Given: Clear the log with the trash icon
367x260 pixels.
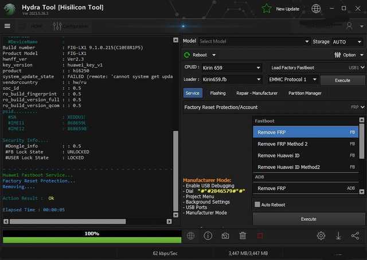Looking at the screenshot, I should tap(243, 236).
